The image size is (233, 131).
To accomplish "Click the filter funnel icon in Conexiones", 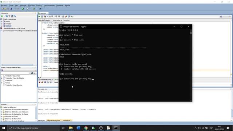I will 9,16.
